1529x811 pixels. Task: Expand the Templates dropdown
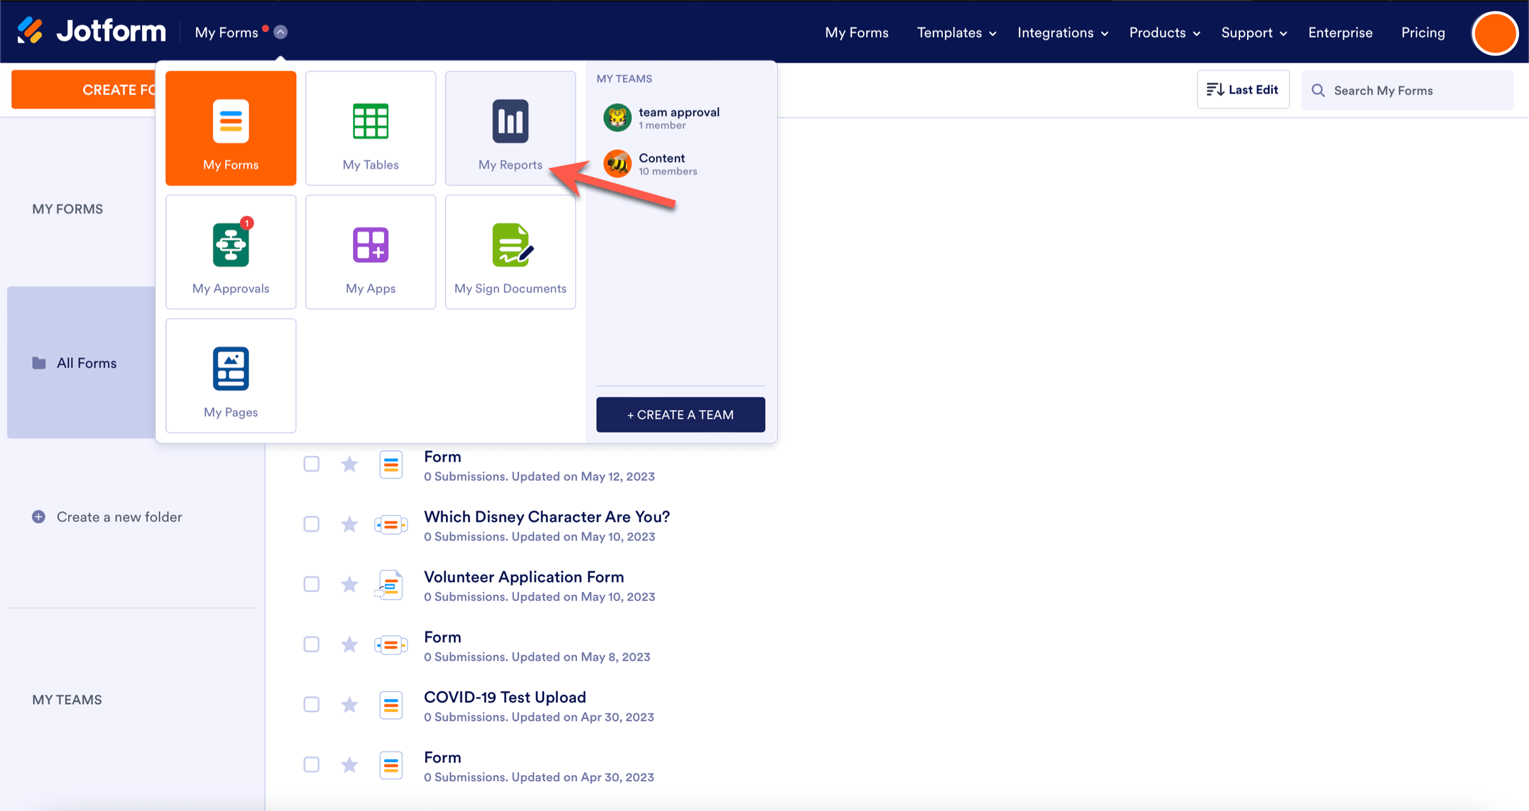pyautogui.click(x=956, y=33)
